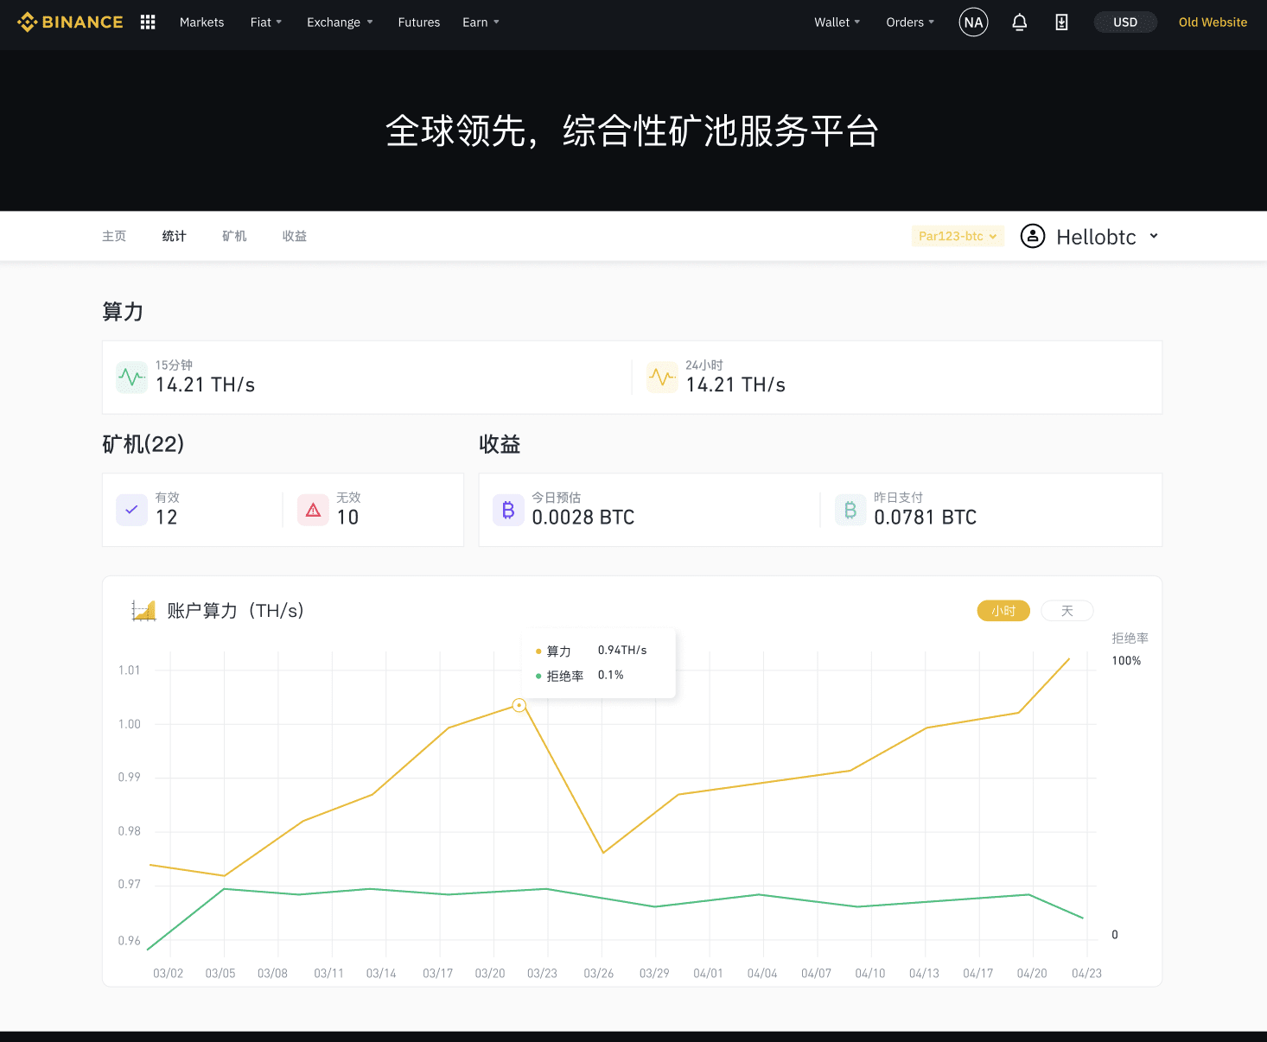Switch to the 矿机 tab
Image resolution: width=1267 pixels, height=1042 pixels.
click(x=234, y=236)
